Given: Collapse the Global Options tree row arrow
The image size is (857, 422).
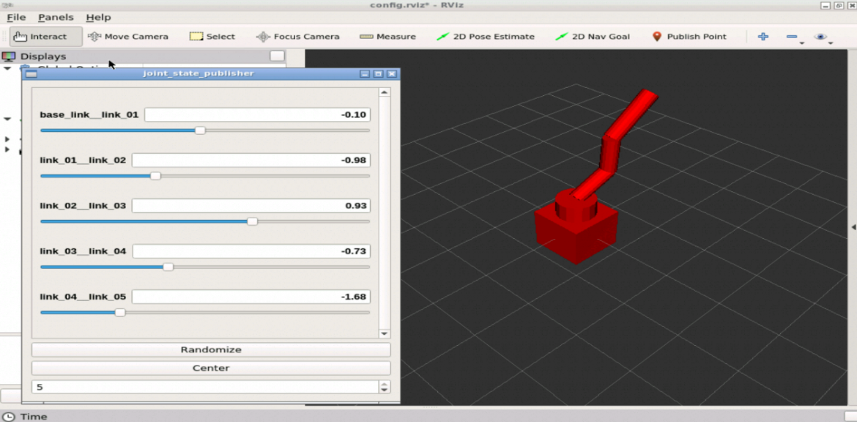Looking at the screenshot, I should coord(7,68).
